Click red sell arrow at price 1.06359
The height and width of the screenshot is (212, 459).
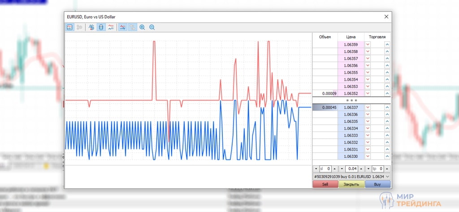tap(368, 44)
